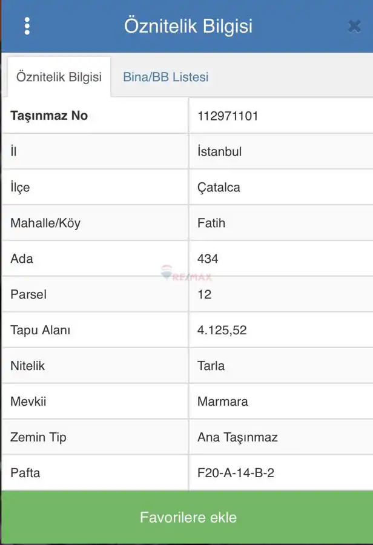Click the Öznitelik Bilgisi header title

[x=188, y=26]
